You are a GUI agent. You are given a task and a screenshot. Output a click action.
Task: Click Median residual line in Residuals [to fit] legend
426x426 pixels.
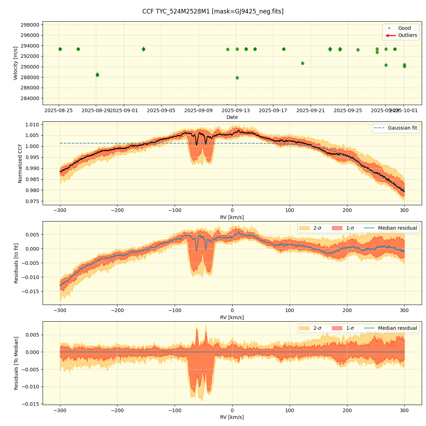[369, 228]
